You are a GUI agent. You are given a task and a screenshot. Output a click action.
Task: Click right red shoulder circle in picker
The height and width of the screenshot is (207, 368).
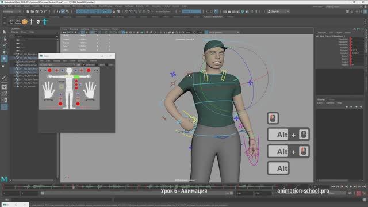click(x=89, y=70)
